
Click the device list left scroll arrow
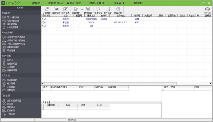pos(43,84)
